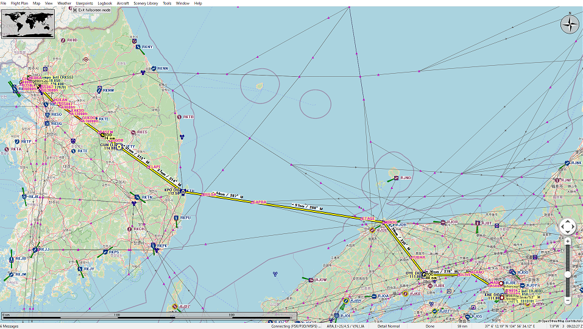583x329 pixels.
Task: Open the Flight Plan menu
Action: (21, 3)
